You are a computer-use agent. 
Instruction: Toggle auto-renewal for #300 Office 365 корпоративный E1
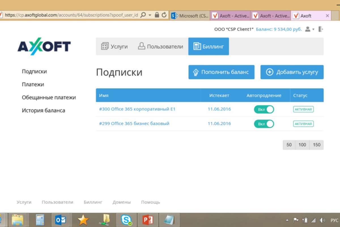[264, 109]
